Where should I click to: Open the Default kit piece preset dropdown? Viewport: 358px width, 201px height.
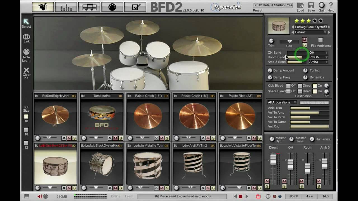coord(311,32)
